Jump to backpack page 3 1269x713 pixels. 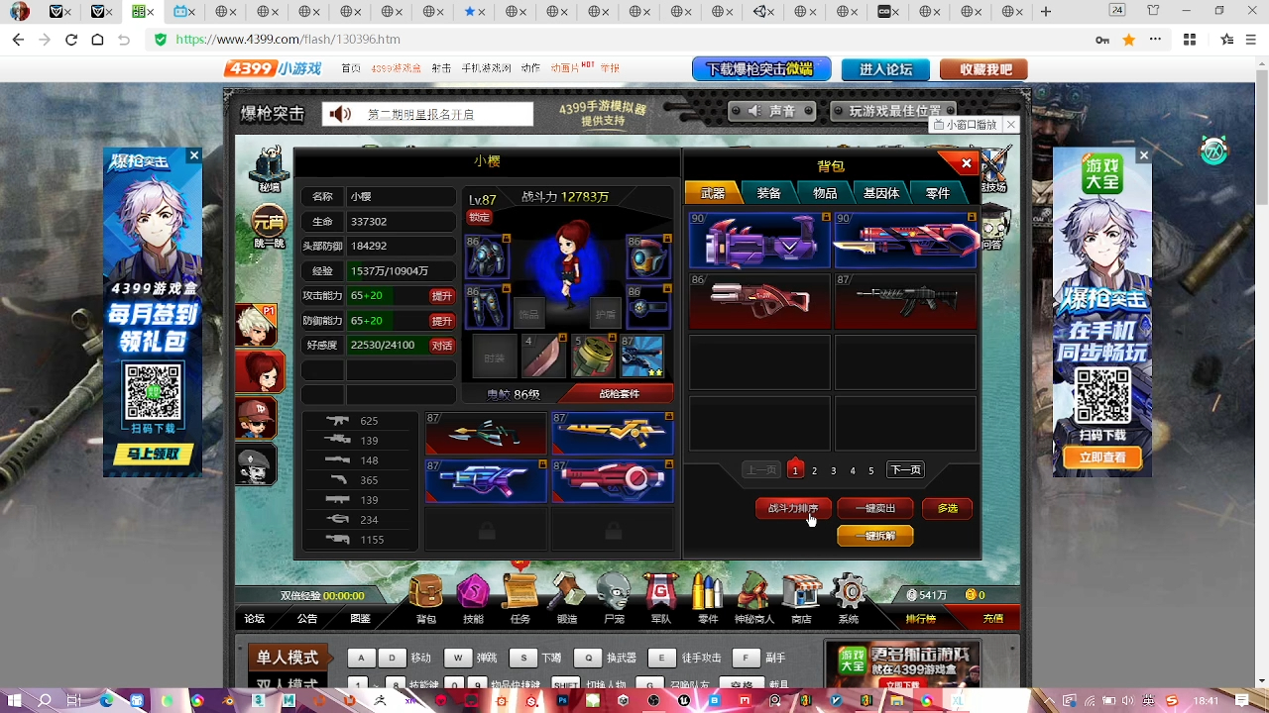pos(833,470)
